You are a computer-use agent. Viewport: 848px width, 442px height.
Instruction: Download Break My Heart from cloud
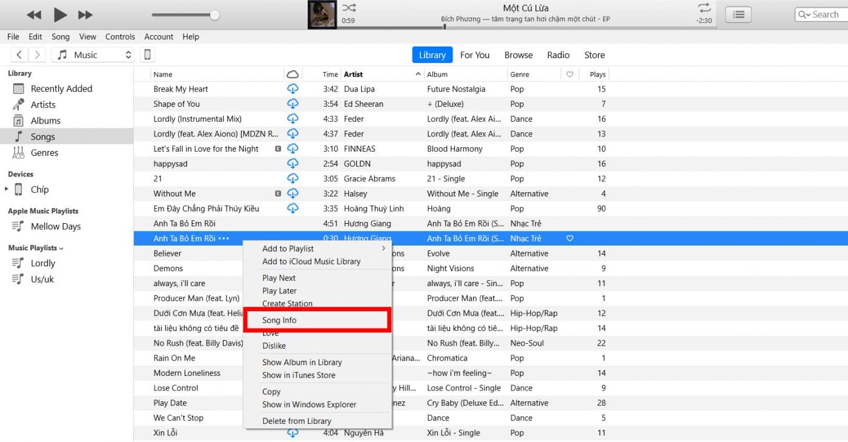pyautogui.click(x=293, y=89)
